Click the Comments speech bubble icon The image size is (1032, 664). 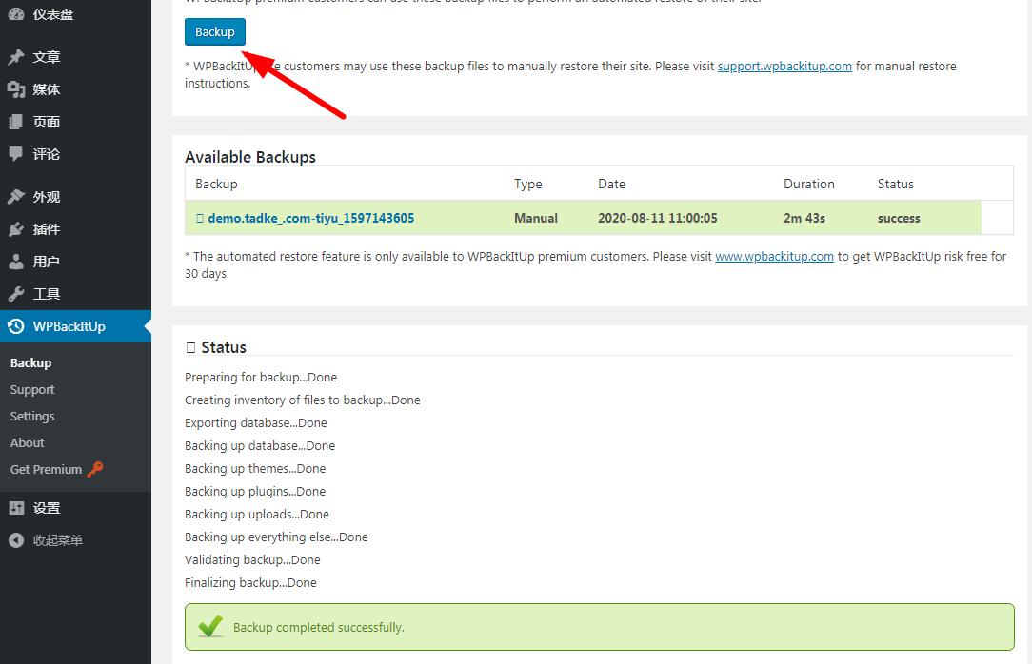(16, 154)
